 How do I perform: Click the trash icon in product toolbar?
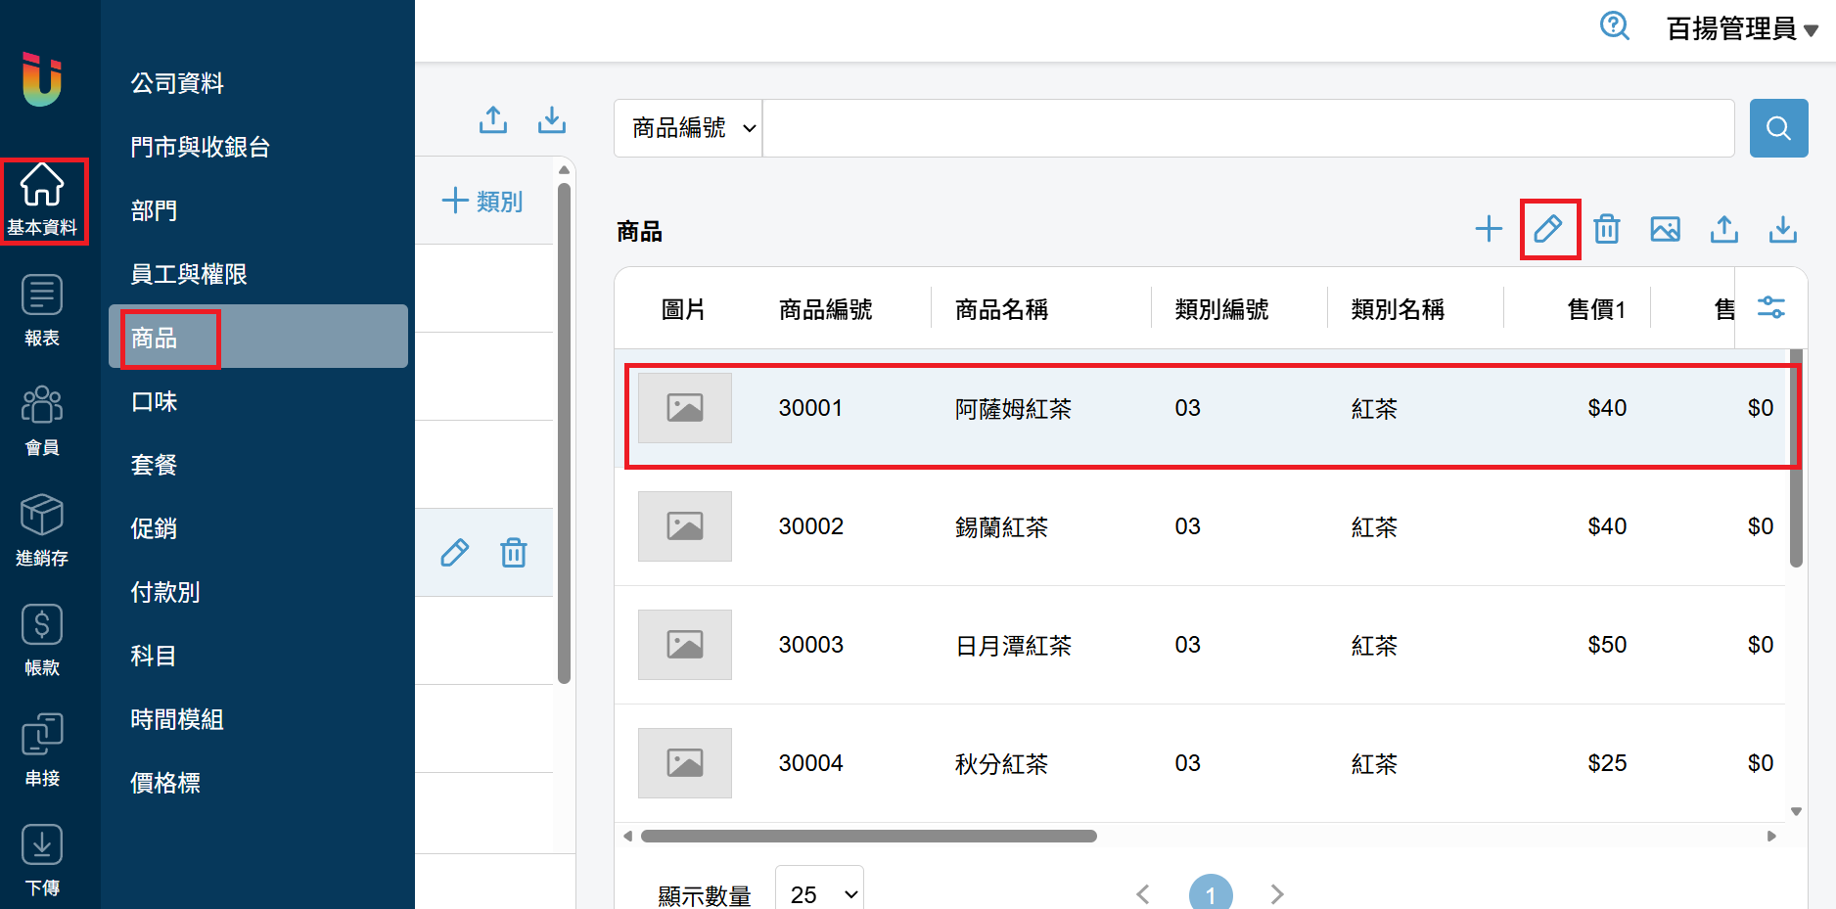coord(1607,229)
